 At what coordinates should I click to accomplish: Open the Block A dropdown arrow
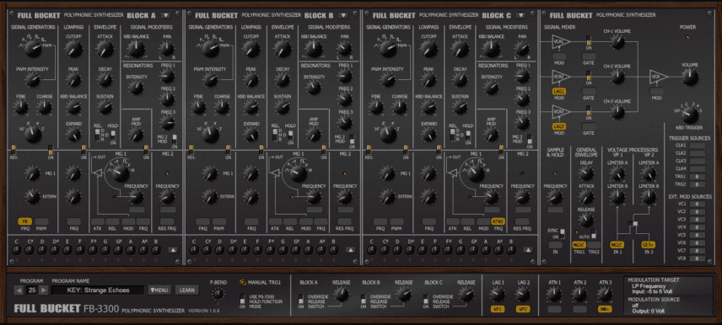[x=166, y=15]
